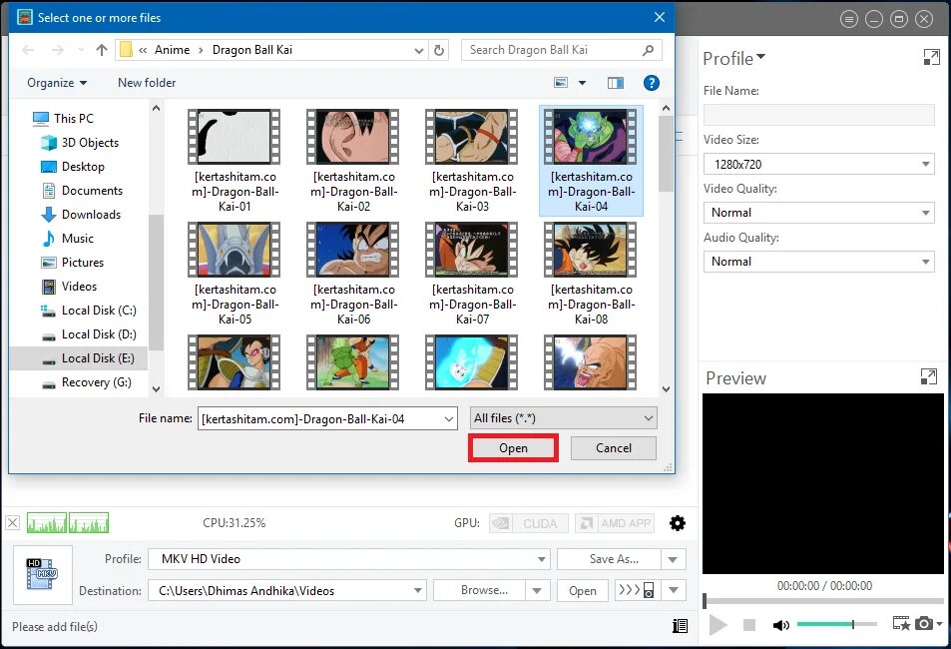
Task: Create a New folder
Action: click(x=147, y=83)
